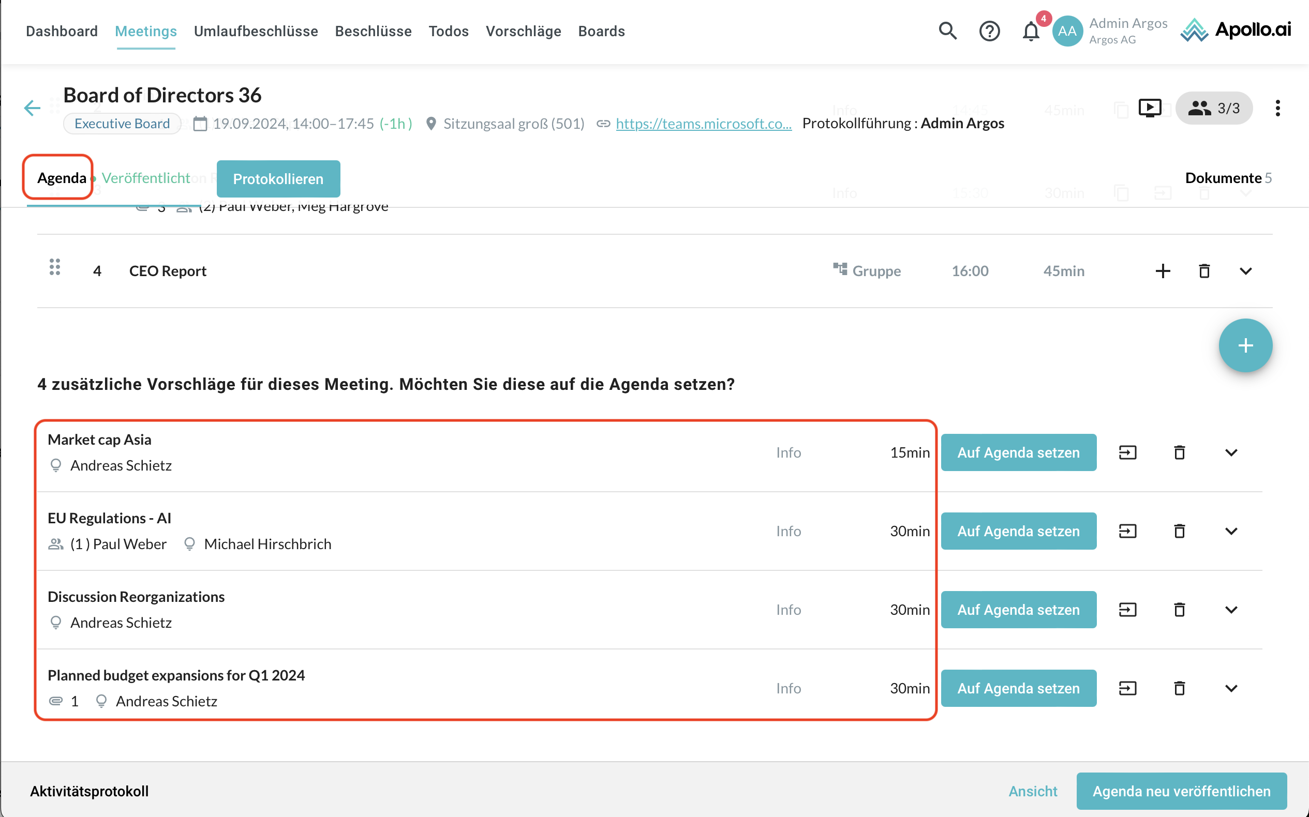The width and height of the screenshot is (1309, 817).
Task: Delete the CEO Report agenda item
Action: point(1204,271)
